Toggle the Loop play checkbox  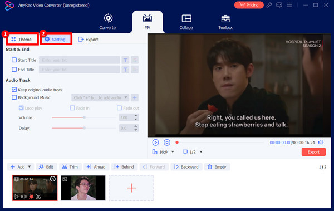tap(21, 108)
